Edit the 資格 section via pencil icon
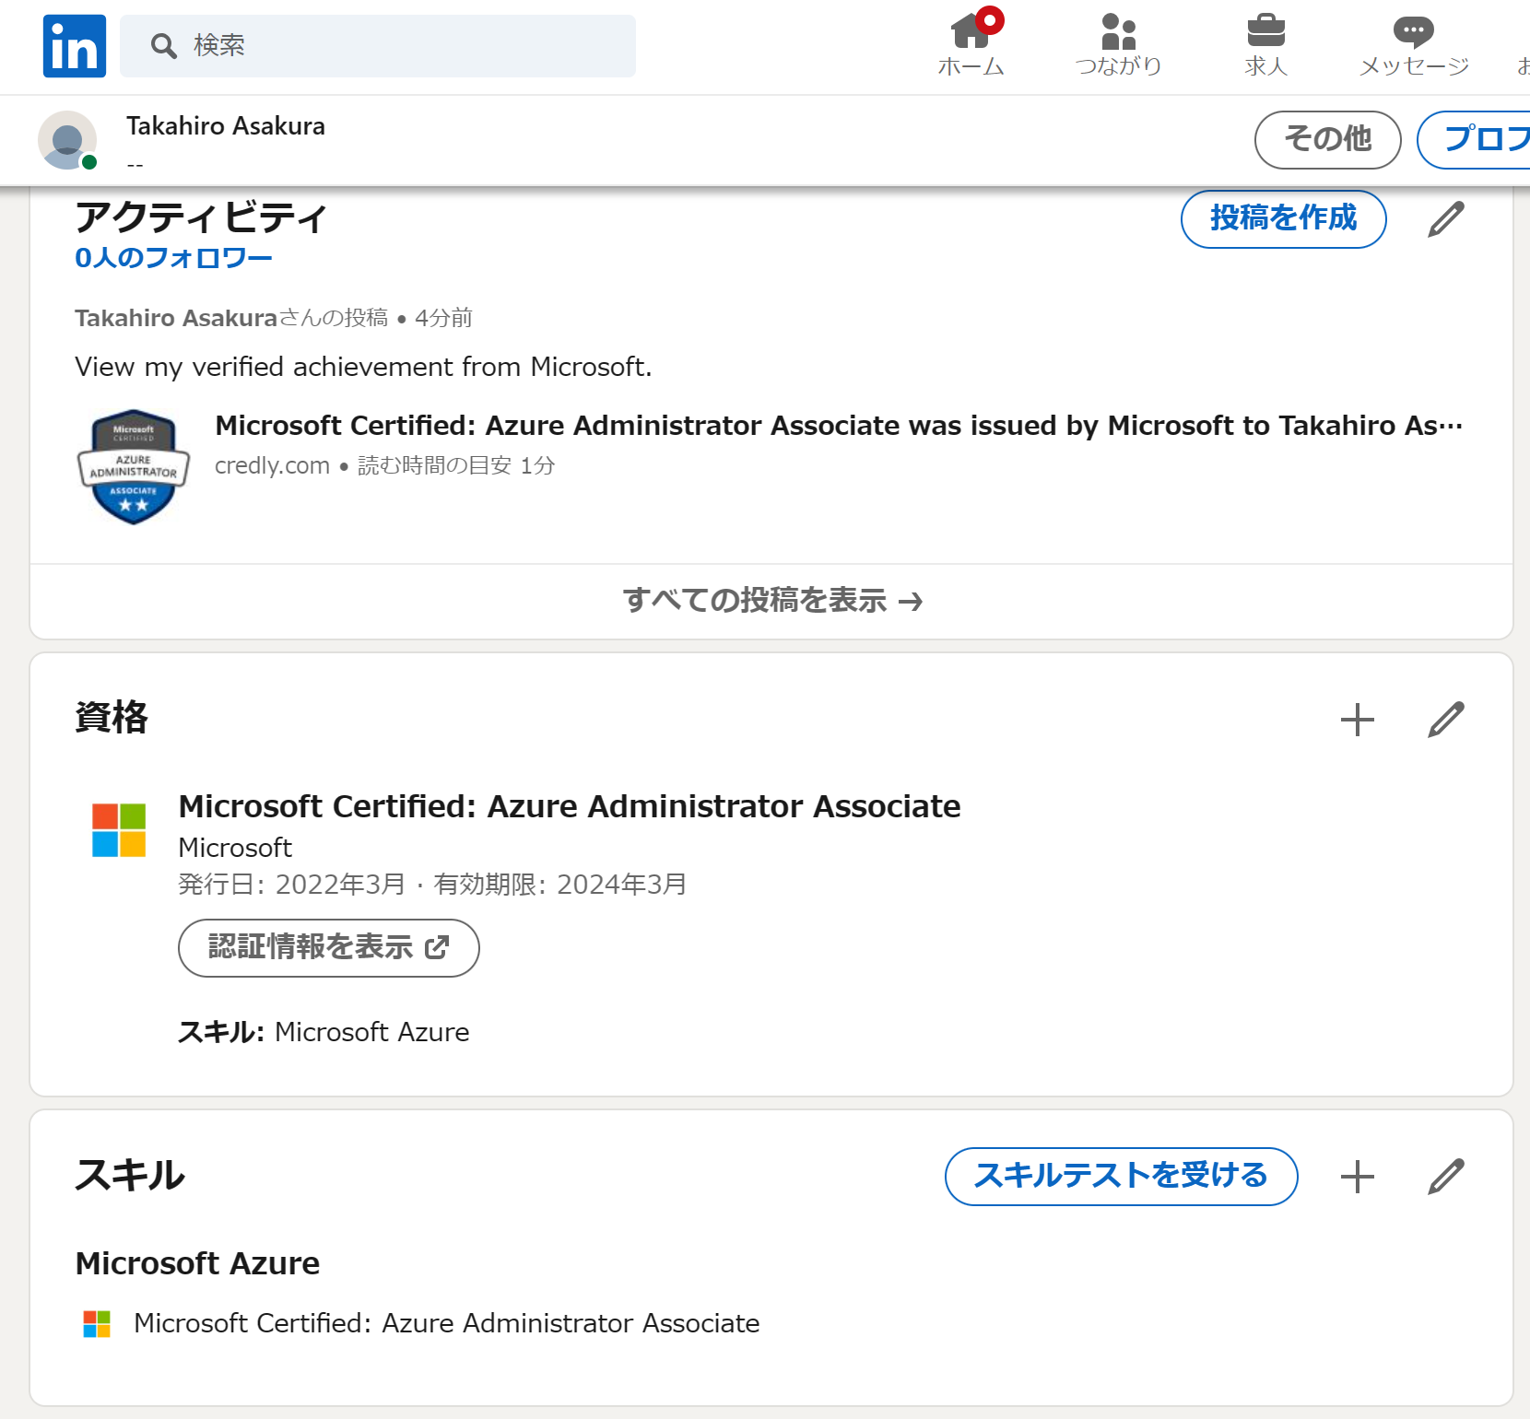 coord(1445,719)
